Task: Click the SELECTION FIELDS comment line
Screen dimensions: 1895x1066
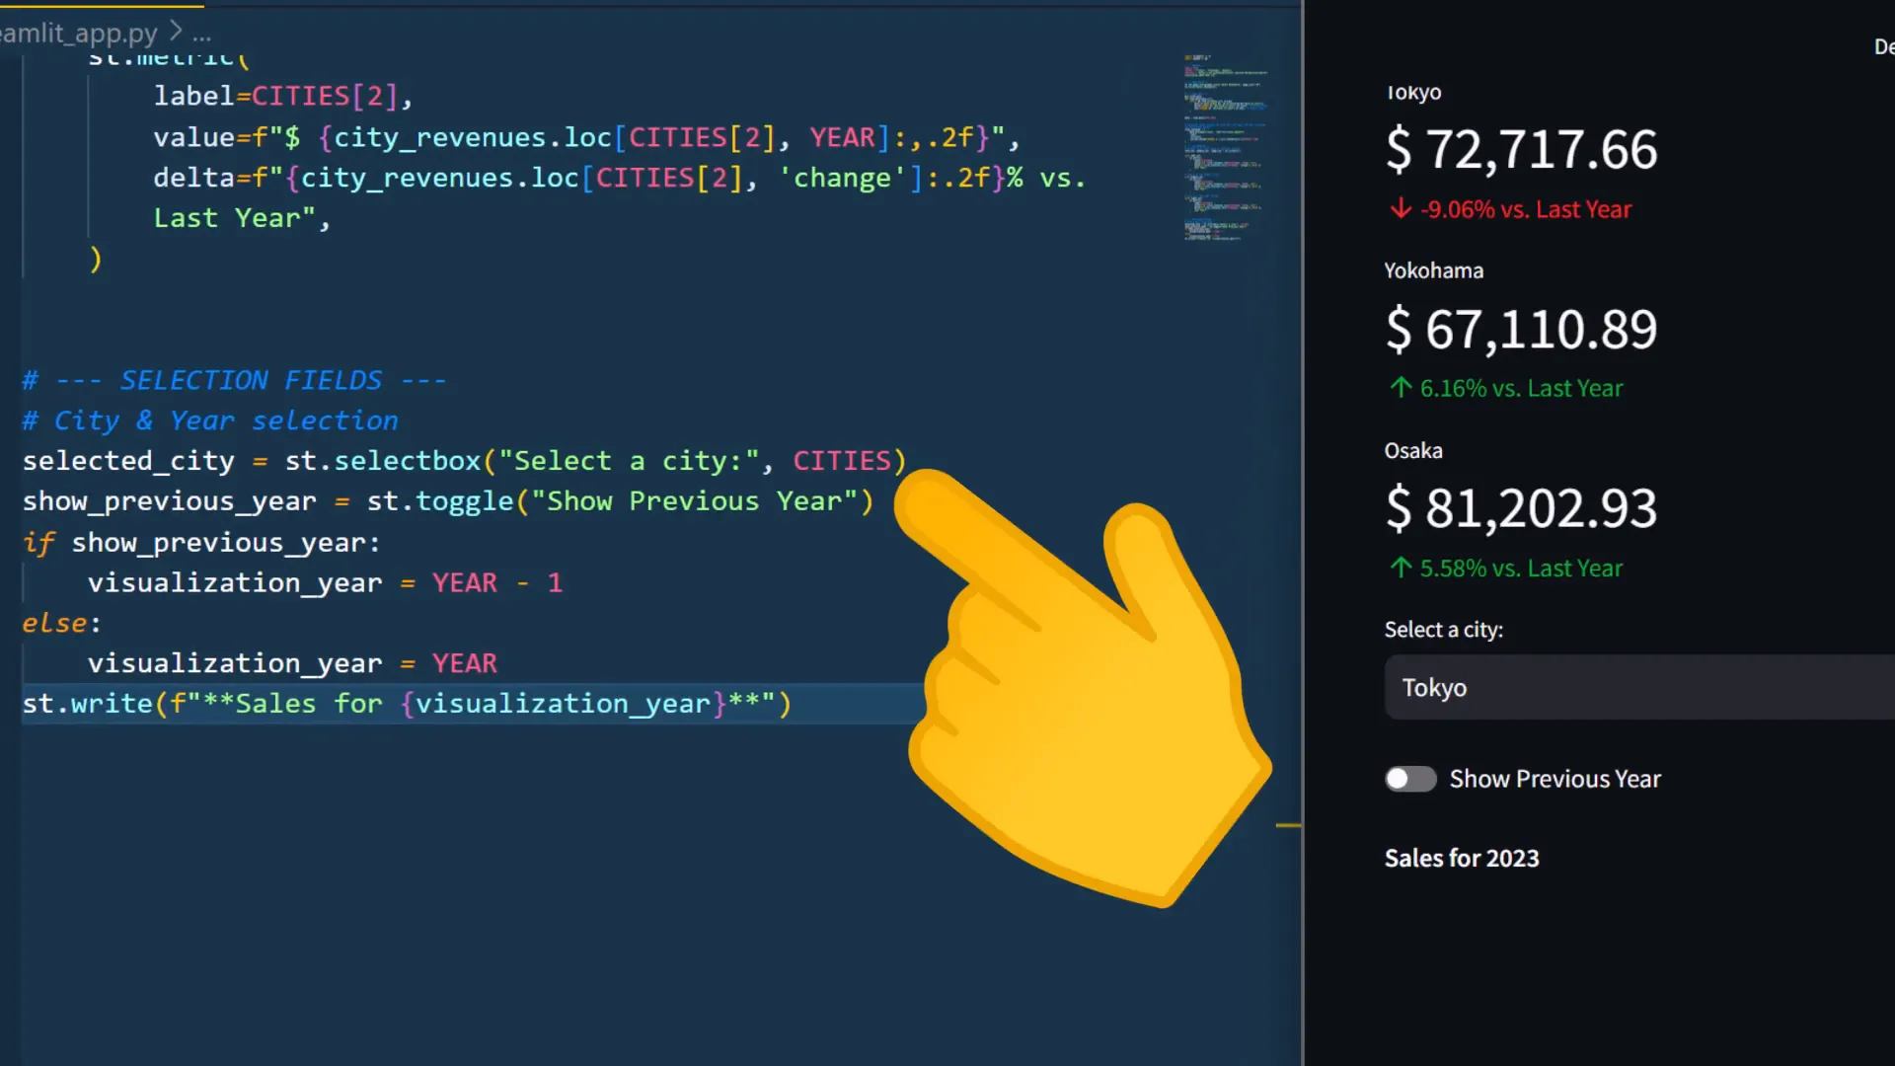Action: point(234,380)
